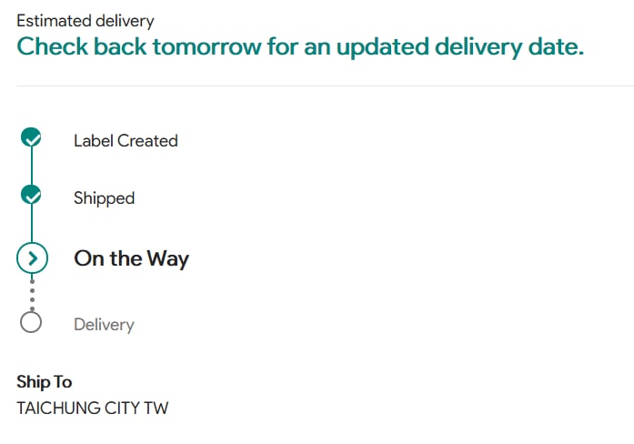Click the word 'updated' in the headline
634x444 pixels.
tap(383, 47)
